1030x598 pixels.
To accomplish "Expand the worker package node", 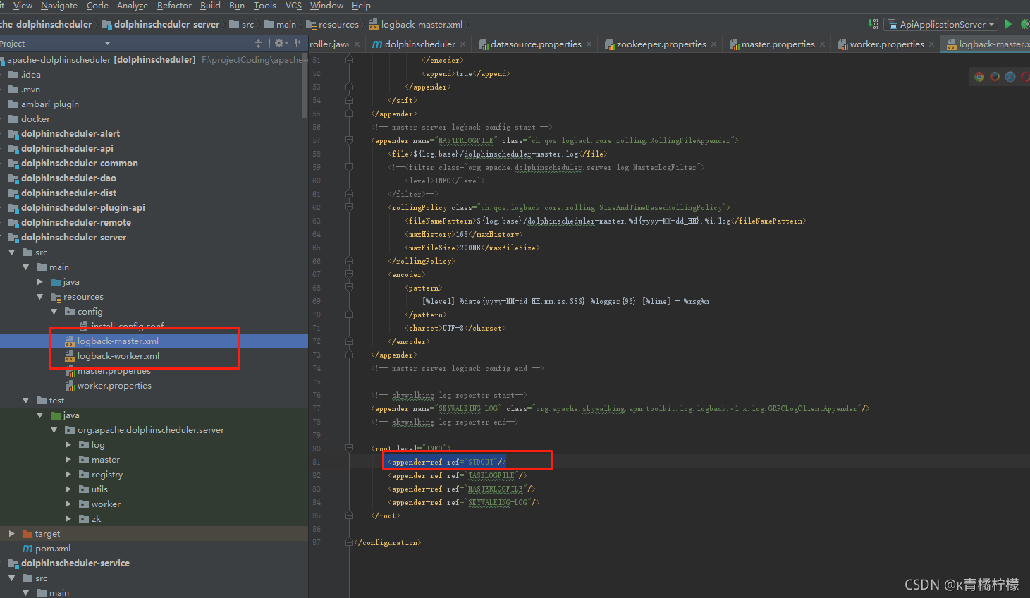I will (x=68, y=504).
